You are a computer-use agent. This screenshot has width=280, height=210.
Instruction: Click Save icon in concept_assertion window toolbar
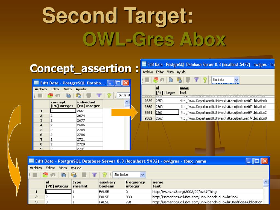click(x=40, y=95)
